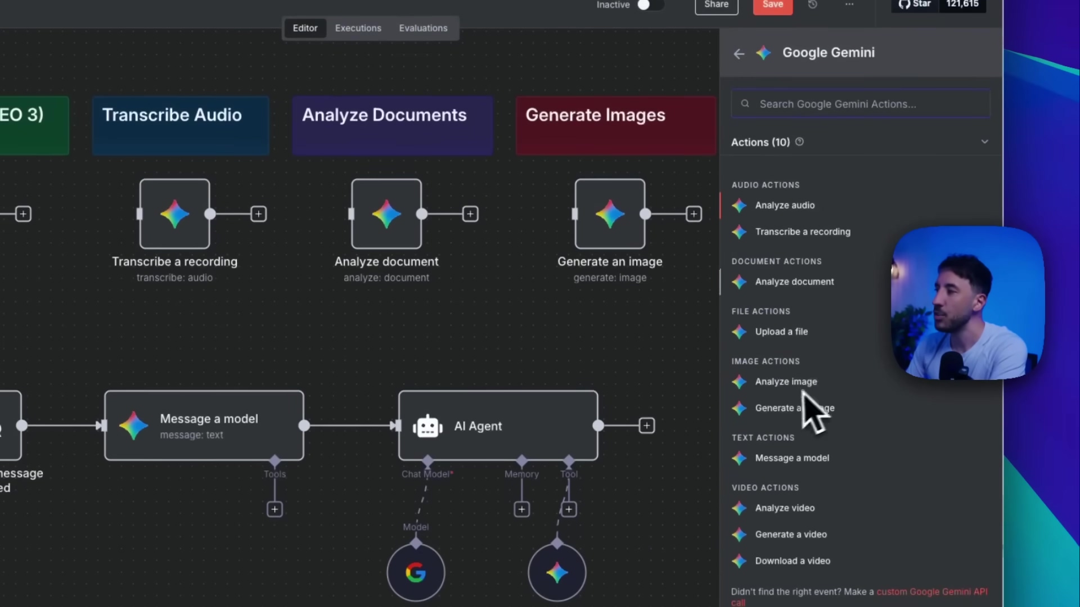Click the VIDEO ACTIONS section heading
Screen dimensions: 1080x607
click(x=765, y=488)
